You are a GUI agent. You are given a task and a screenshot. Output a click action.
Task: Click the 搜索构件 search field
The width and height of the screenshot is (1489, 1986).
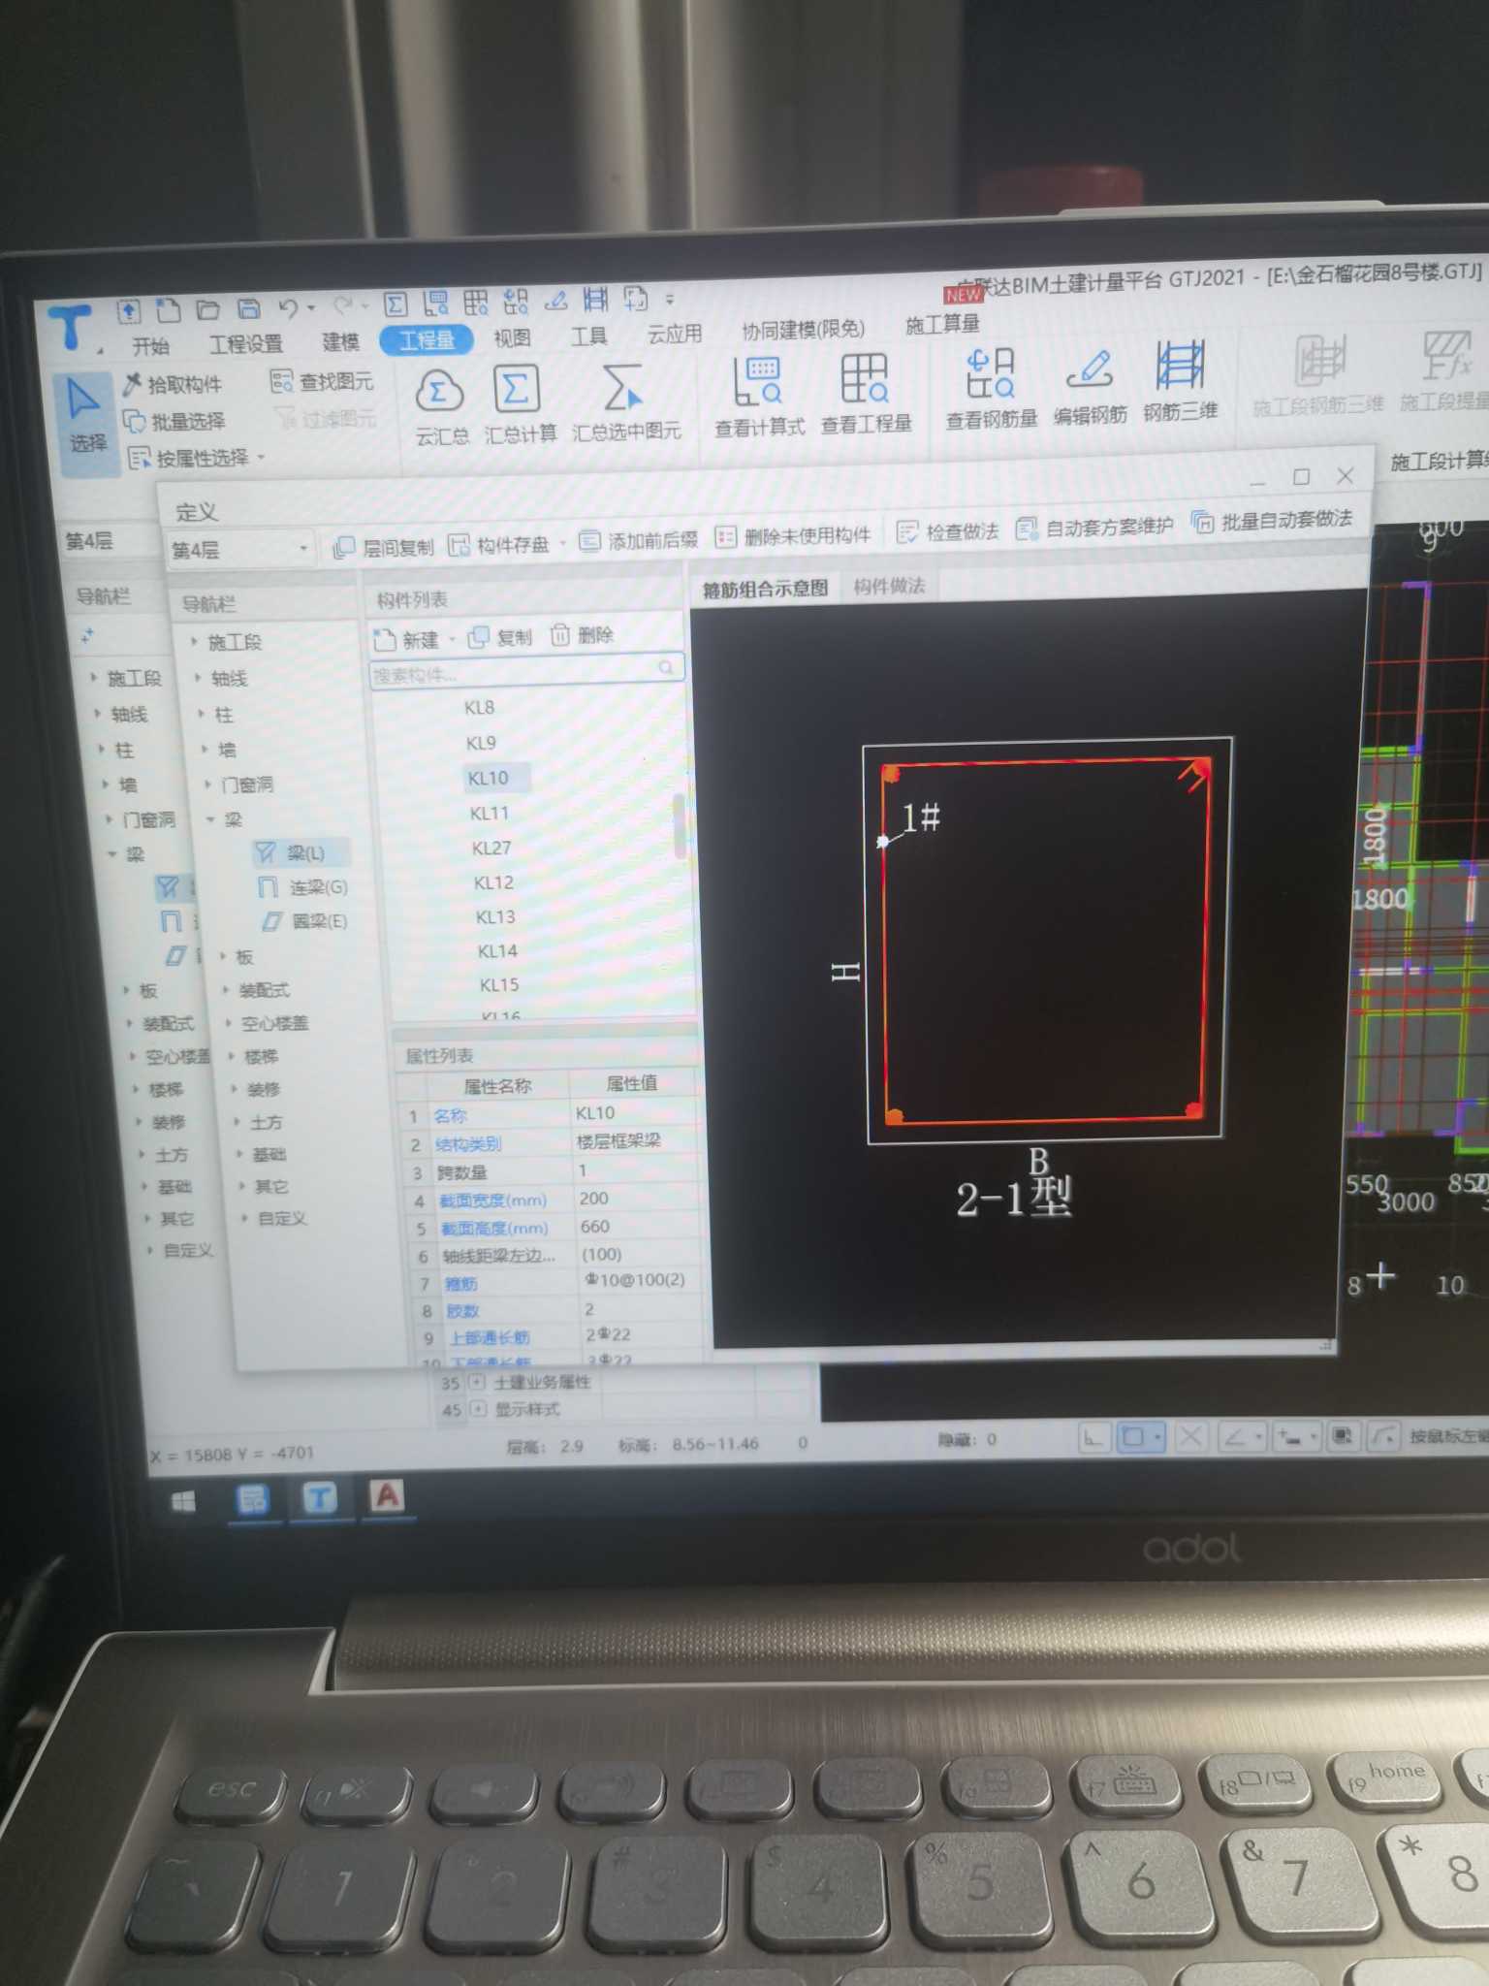526,670
